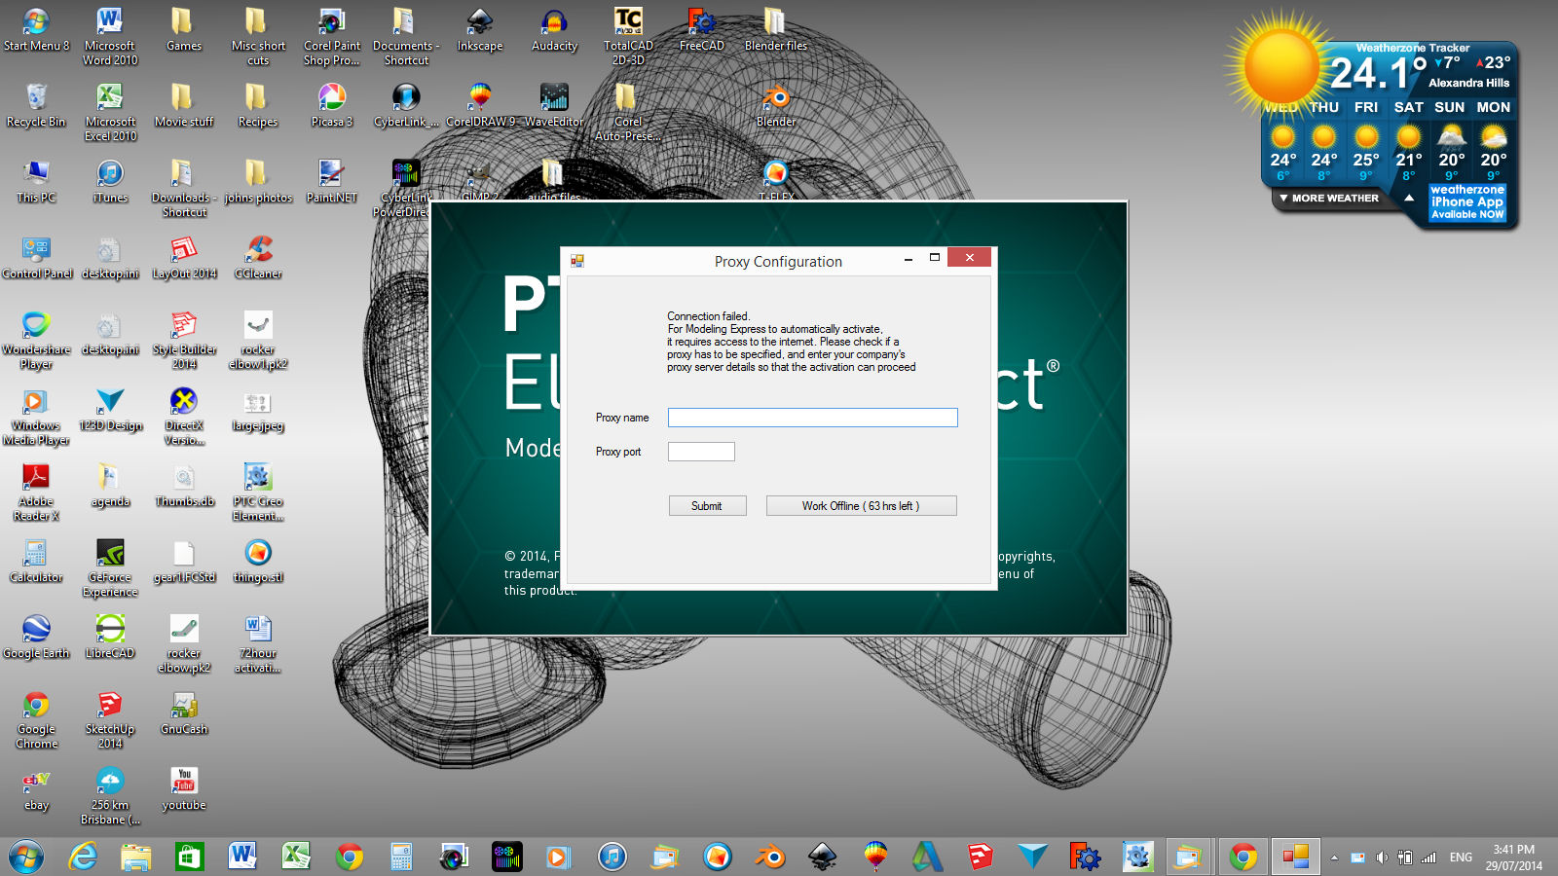1558x876 pixels.
Task: Open the Recipes folder
Action: pos(258,105)
